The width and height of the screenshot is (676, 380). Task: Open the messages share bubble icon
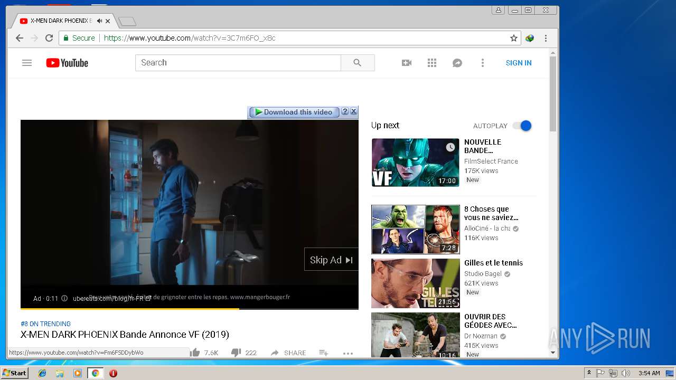click(x=457, y=63)
